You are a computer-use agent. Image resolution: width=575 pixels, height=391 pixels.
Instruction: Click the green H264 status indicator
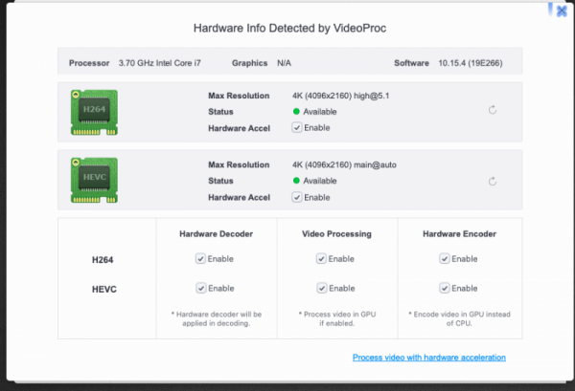point(297,112)
